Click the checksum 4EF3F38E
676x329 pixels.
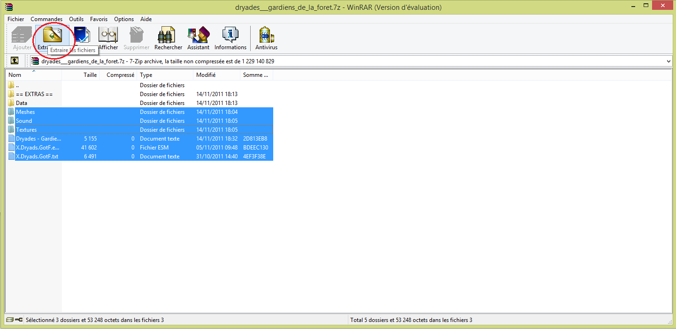(254, 157)
